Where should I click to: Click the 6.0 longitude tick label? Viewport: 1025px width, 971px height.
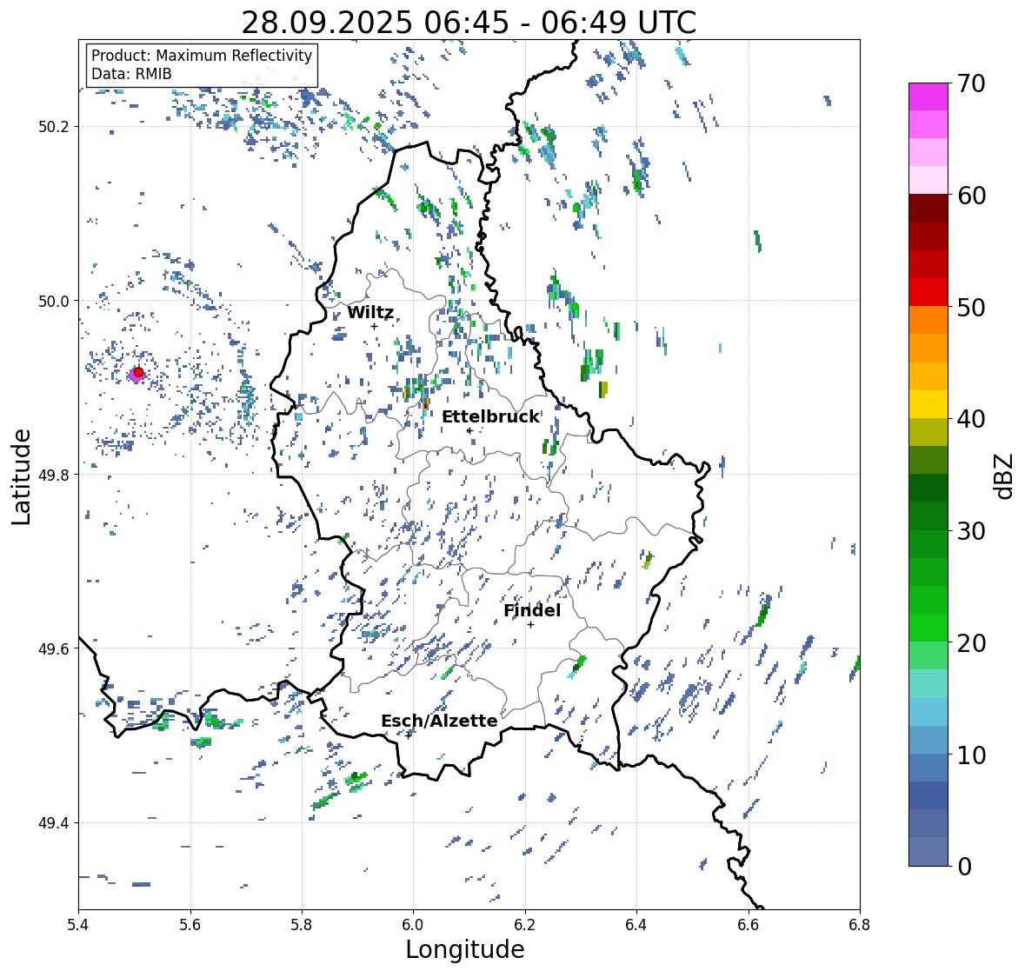[413, 924]
